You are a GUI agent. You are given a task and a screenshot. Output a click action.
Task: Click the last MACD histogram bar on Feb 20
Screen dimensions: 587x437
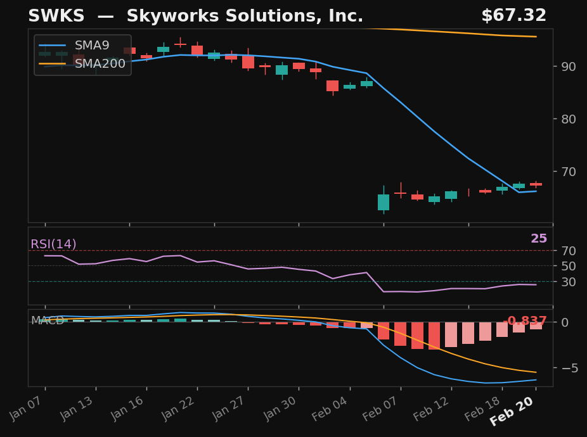[536, 326]
